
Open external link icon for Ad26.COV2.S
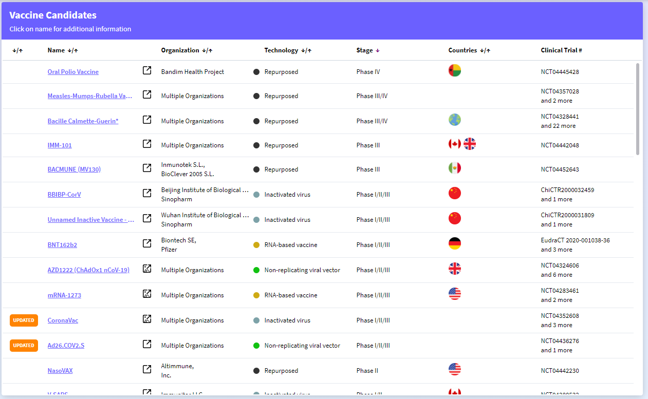pyautogui.click(x=147, y=344)
